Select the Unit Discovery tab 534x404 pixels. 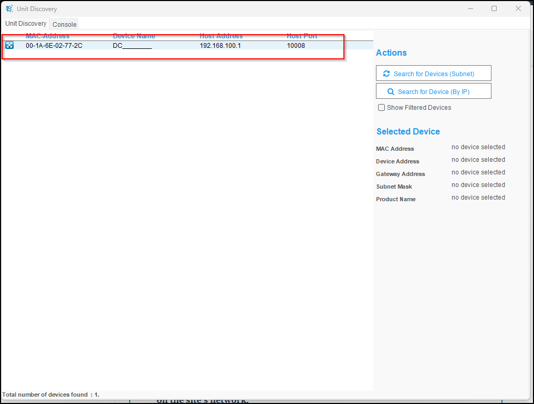[26, 24]
